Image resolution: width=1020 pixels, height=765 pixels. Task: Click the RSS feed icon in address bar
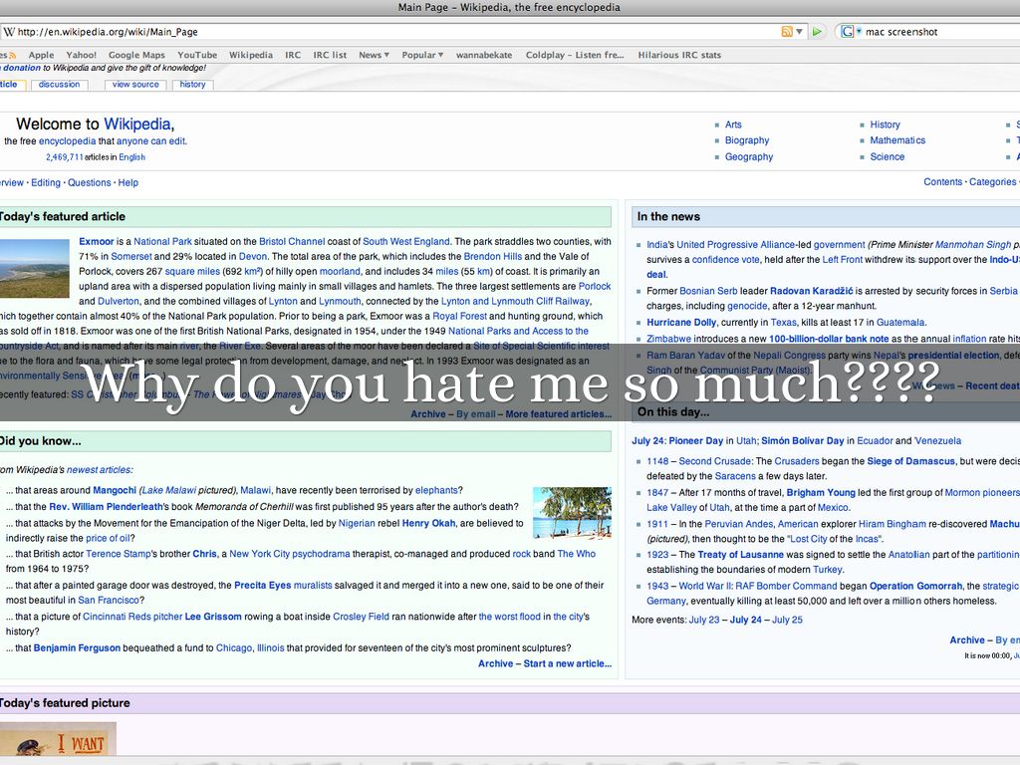(787, 32)
